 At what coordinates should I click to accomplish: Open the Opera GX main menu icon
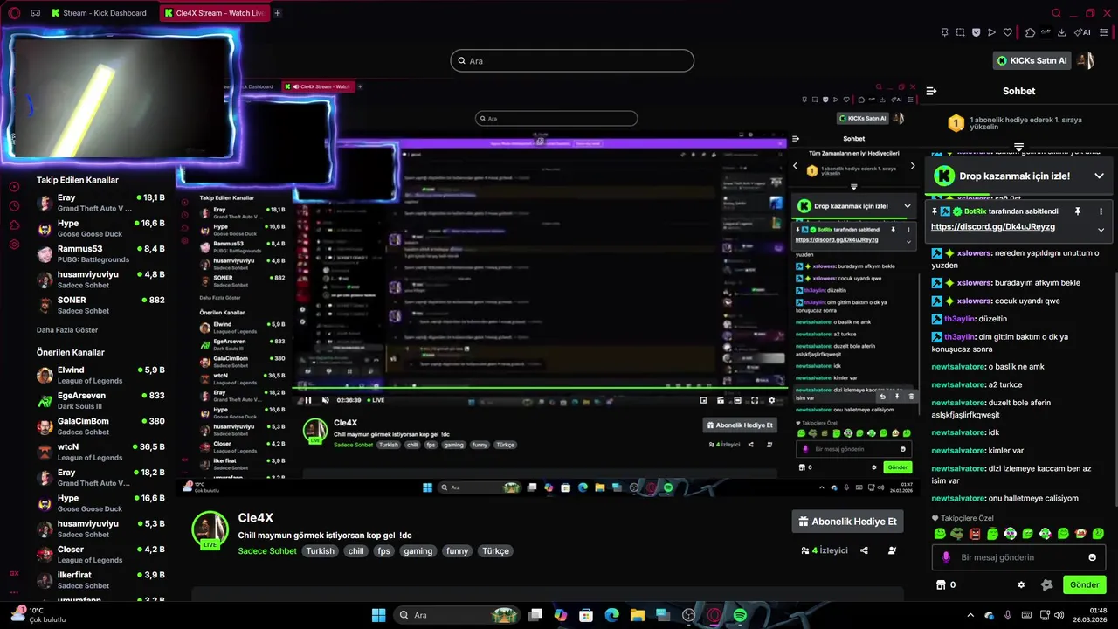coord(14,13)
